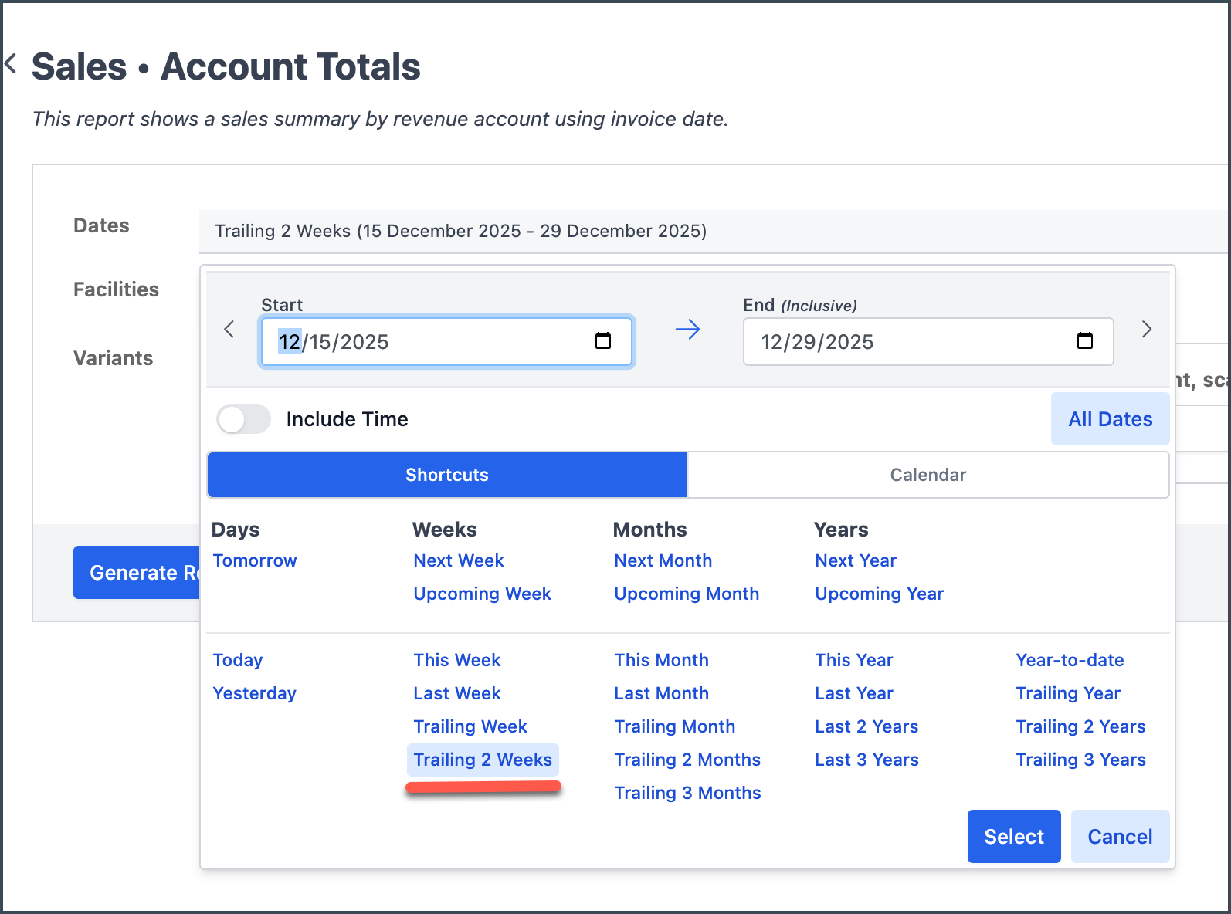
Task: Shift date range to next period
Action: coord(1146,330)
